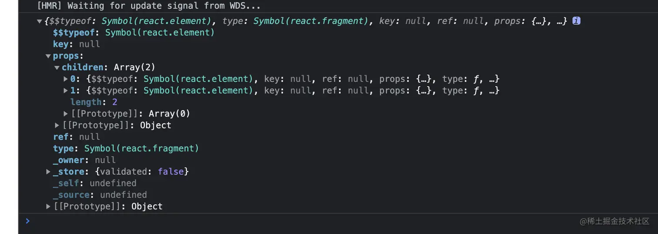Collapse the children Array(2) node
The image size is (658, 234).
(57, 68)
